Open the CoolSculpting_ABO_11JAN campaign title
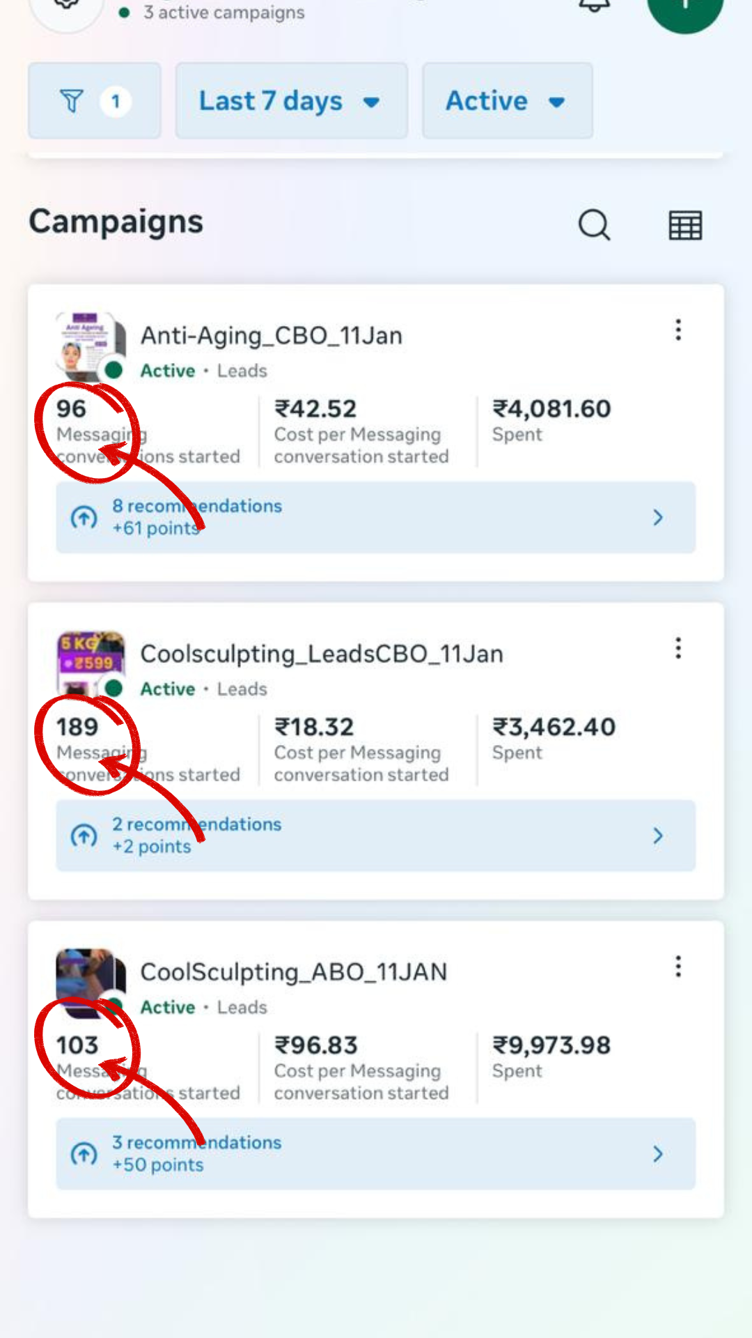This screenshot has width=752, height=1338. (294, 972)
